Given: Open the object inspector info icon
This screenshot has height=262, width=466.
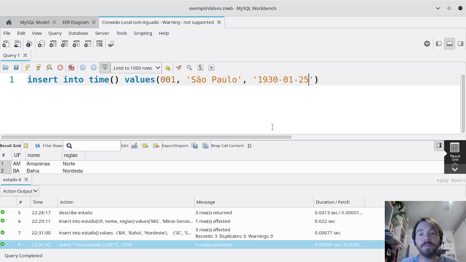Looking at the screenshot, I should click(29, 44).
